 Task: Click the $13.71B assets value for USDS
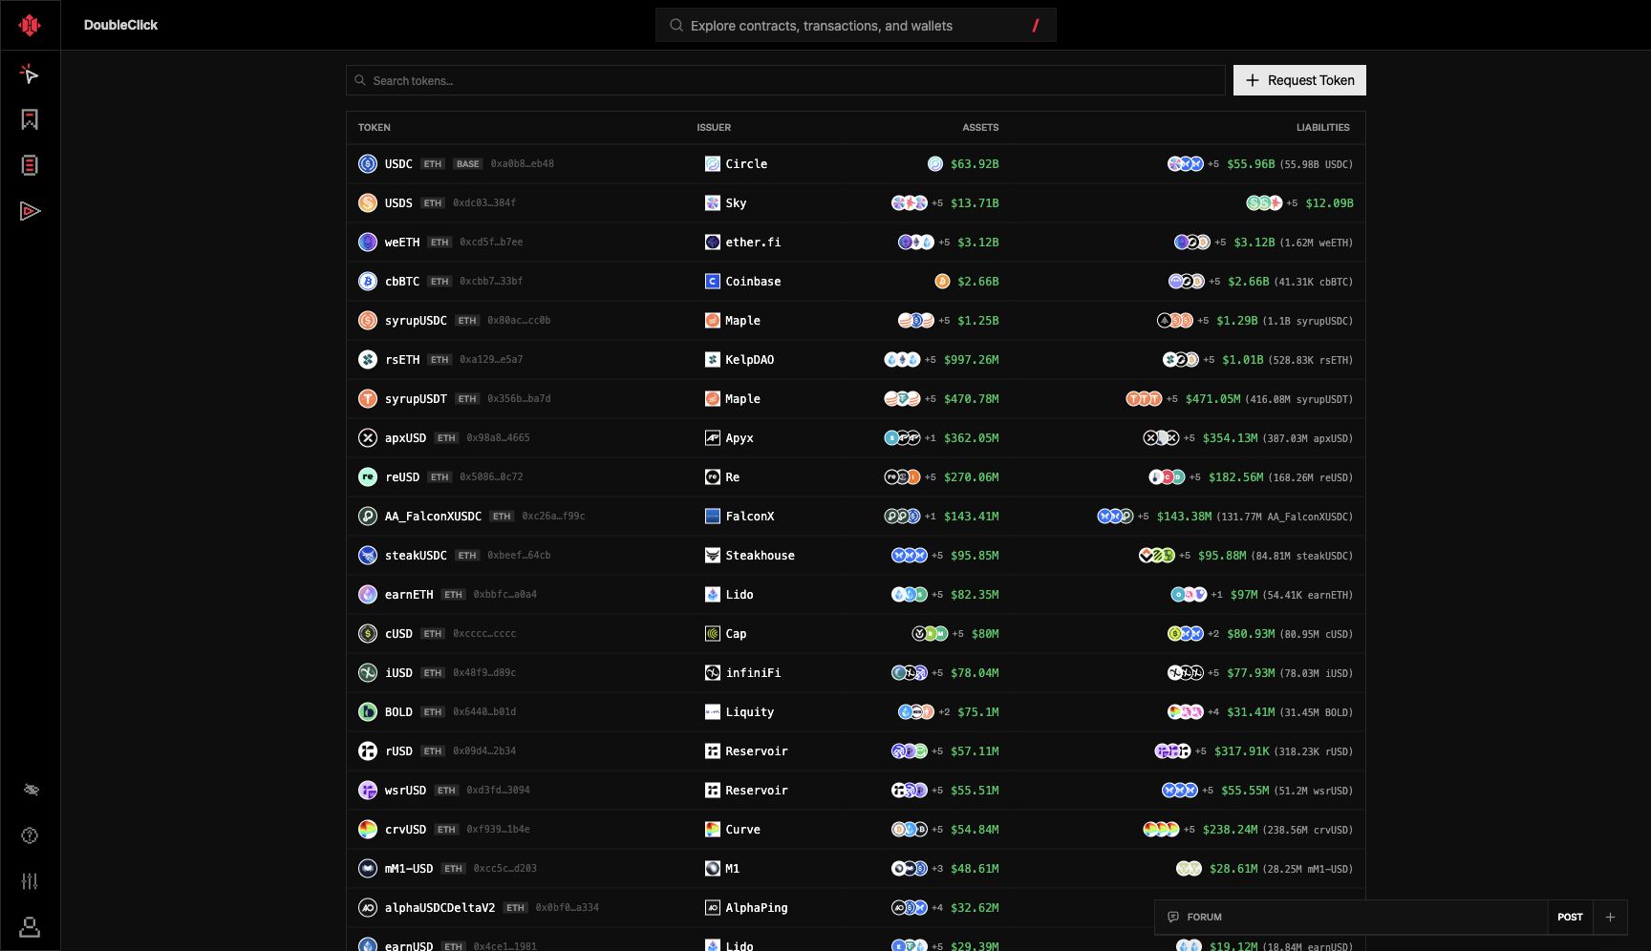(975, 203)
